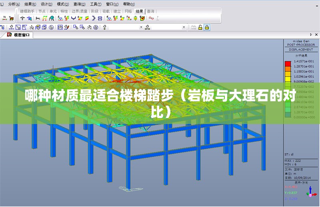Click the XYZ axis orientation triad

pyautogui.click(x=311, y=193)
